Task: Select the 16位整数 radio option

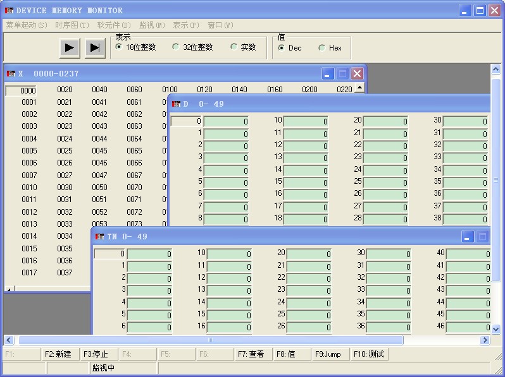Action: click(x=119, y=47)
